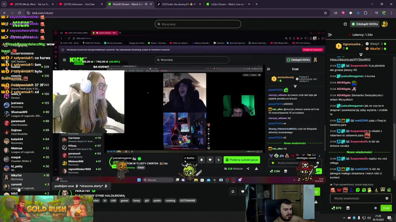Screen dimensions: 396x222
Task: Collapse the chat panel arrow icon
Action: [330, 35]
